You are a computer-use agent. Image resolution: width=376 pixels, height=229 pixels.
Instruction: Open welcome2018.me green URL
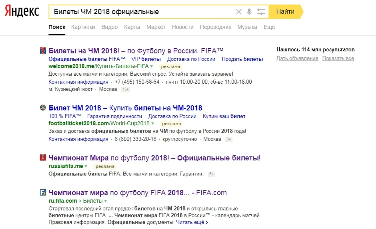99,66
